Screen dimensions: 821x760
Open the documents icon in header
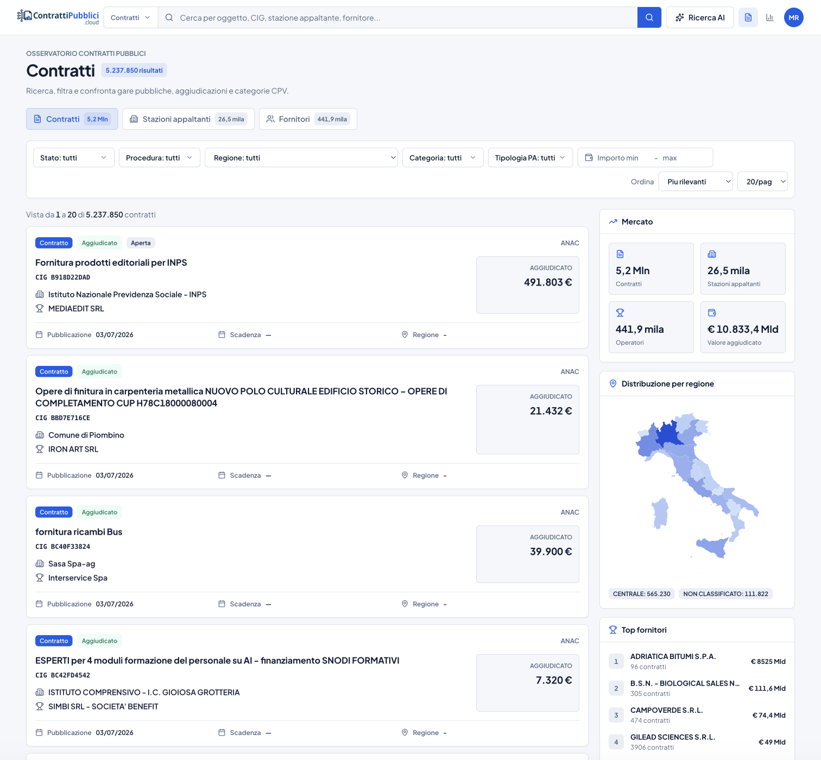point(748,17)
